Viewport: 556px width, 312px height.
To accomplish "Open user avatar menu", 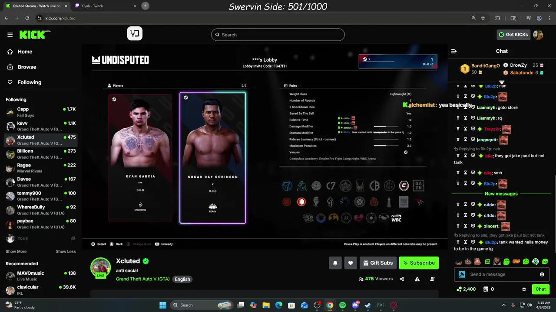I will pyautogui.click(x=538, y=35).
